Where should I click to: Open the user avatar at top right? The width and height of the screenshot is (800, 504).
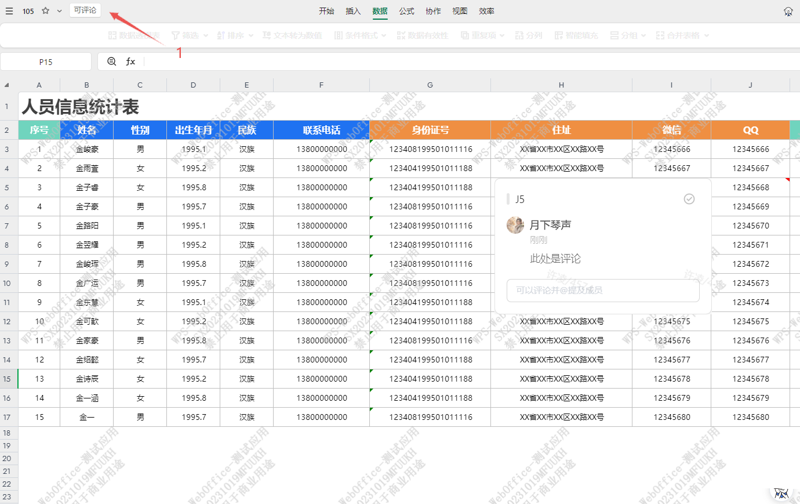788,11
